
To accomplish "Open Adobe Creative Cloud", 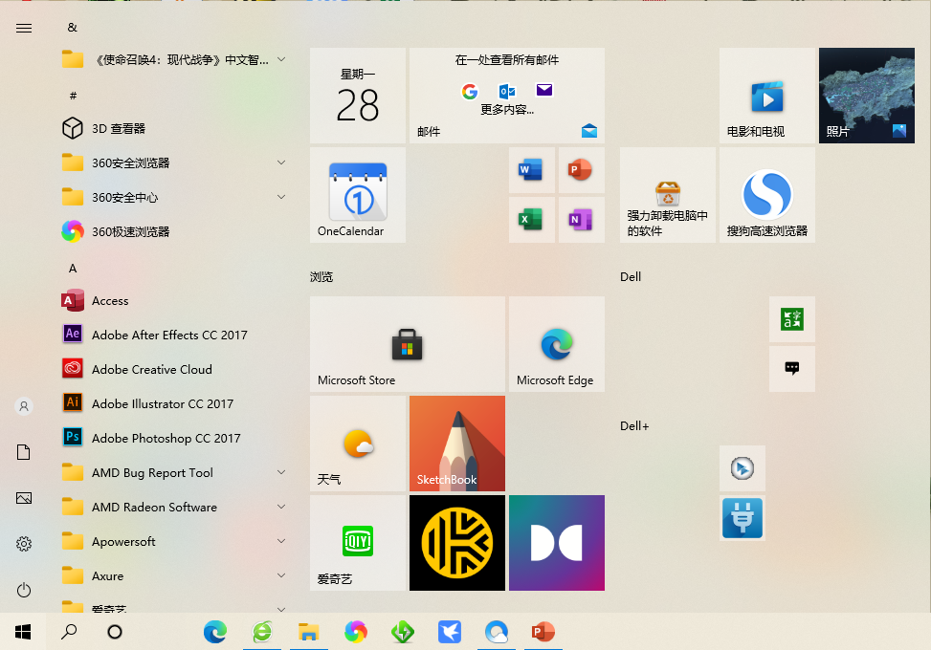I will click(x=175, y=370).
